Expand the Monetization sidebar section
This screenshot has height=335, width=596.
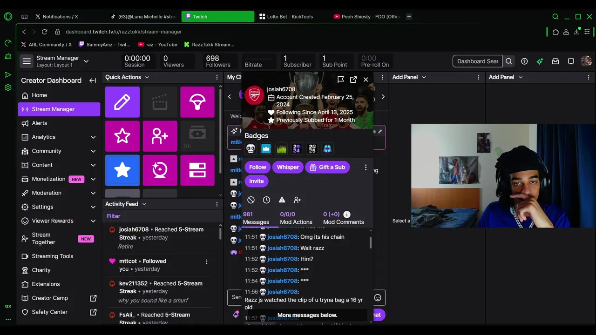pyautogui.click(x=93, y=179)
